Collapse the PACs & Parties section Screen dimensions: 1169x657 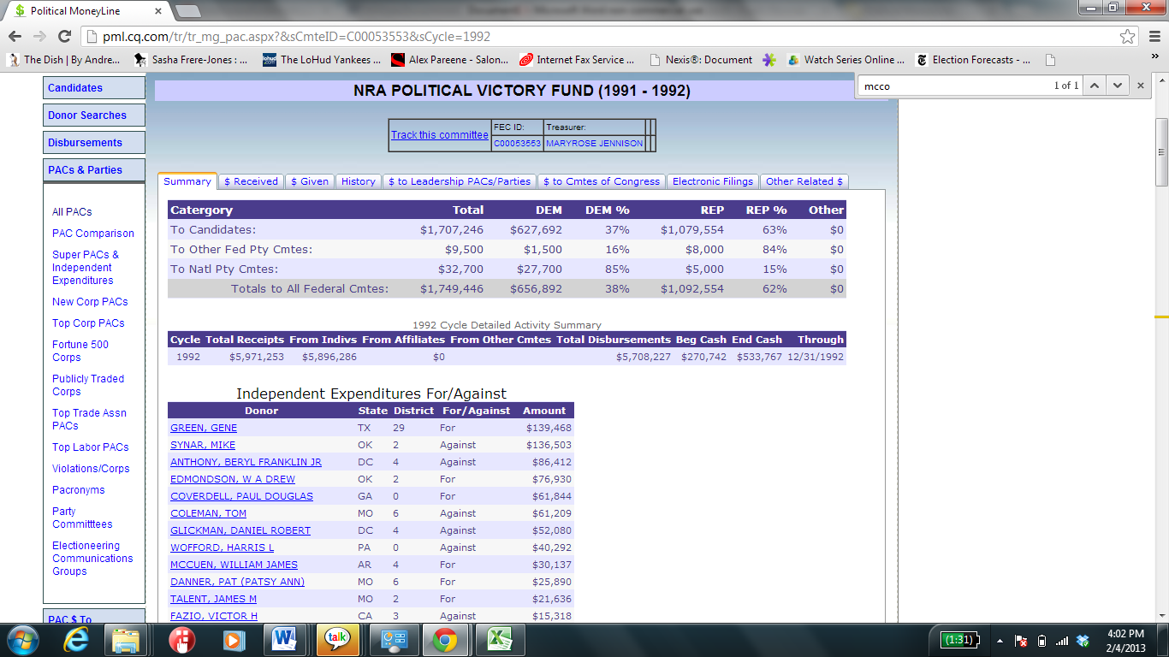coord(94,170)
